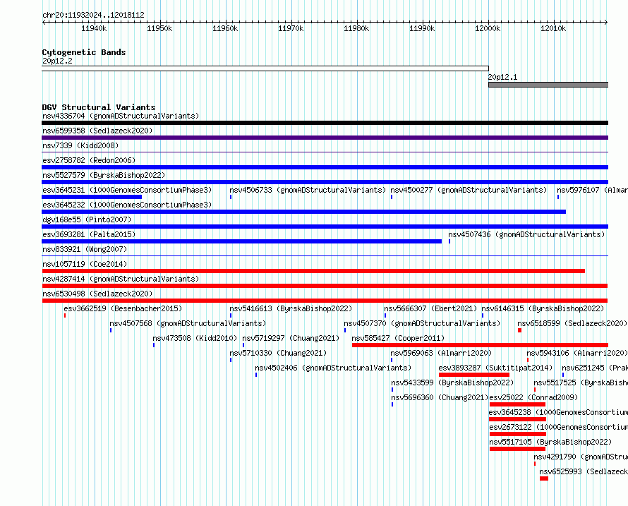Select esv3893287 (Suktitipat2014) label
The image size is (628, 506).
point(495,368)
